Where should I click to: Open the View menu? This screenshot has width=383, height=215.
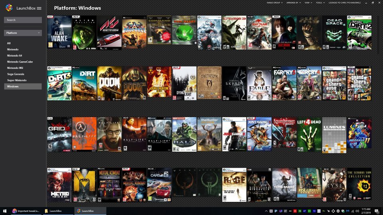pos(308,3)
